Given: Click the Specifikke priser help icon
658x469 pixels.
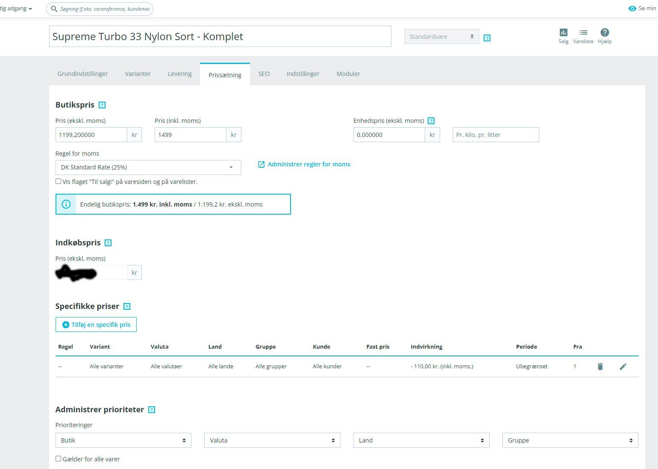Looking at the screenshot, I should pos(127,306).
